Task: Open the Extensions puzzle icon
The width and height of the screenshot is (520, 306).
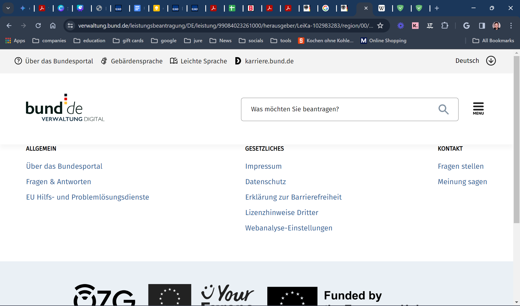Action: (x=445, y=26)
